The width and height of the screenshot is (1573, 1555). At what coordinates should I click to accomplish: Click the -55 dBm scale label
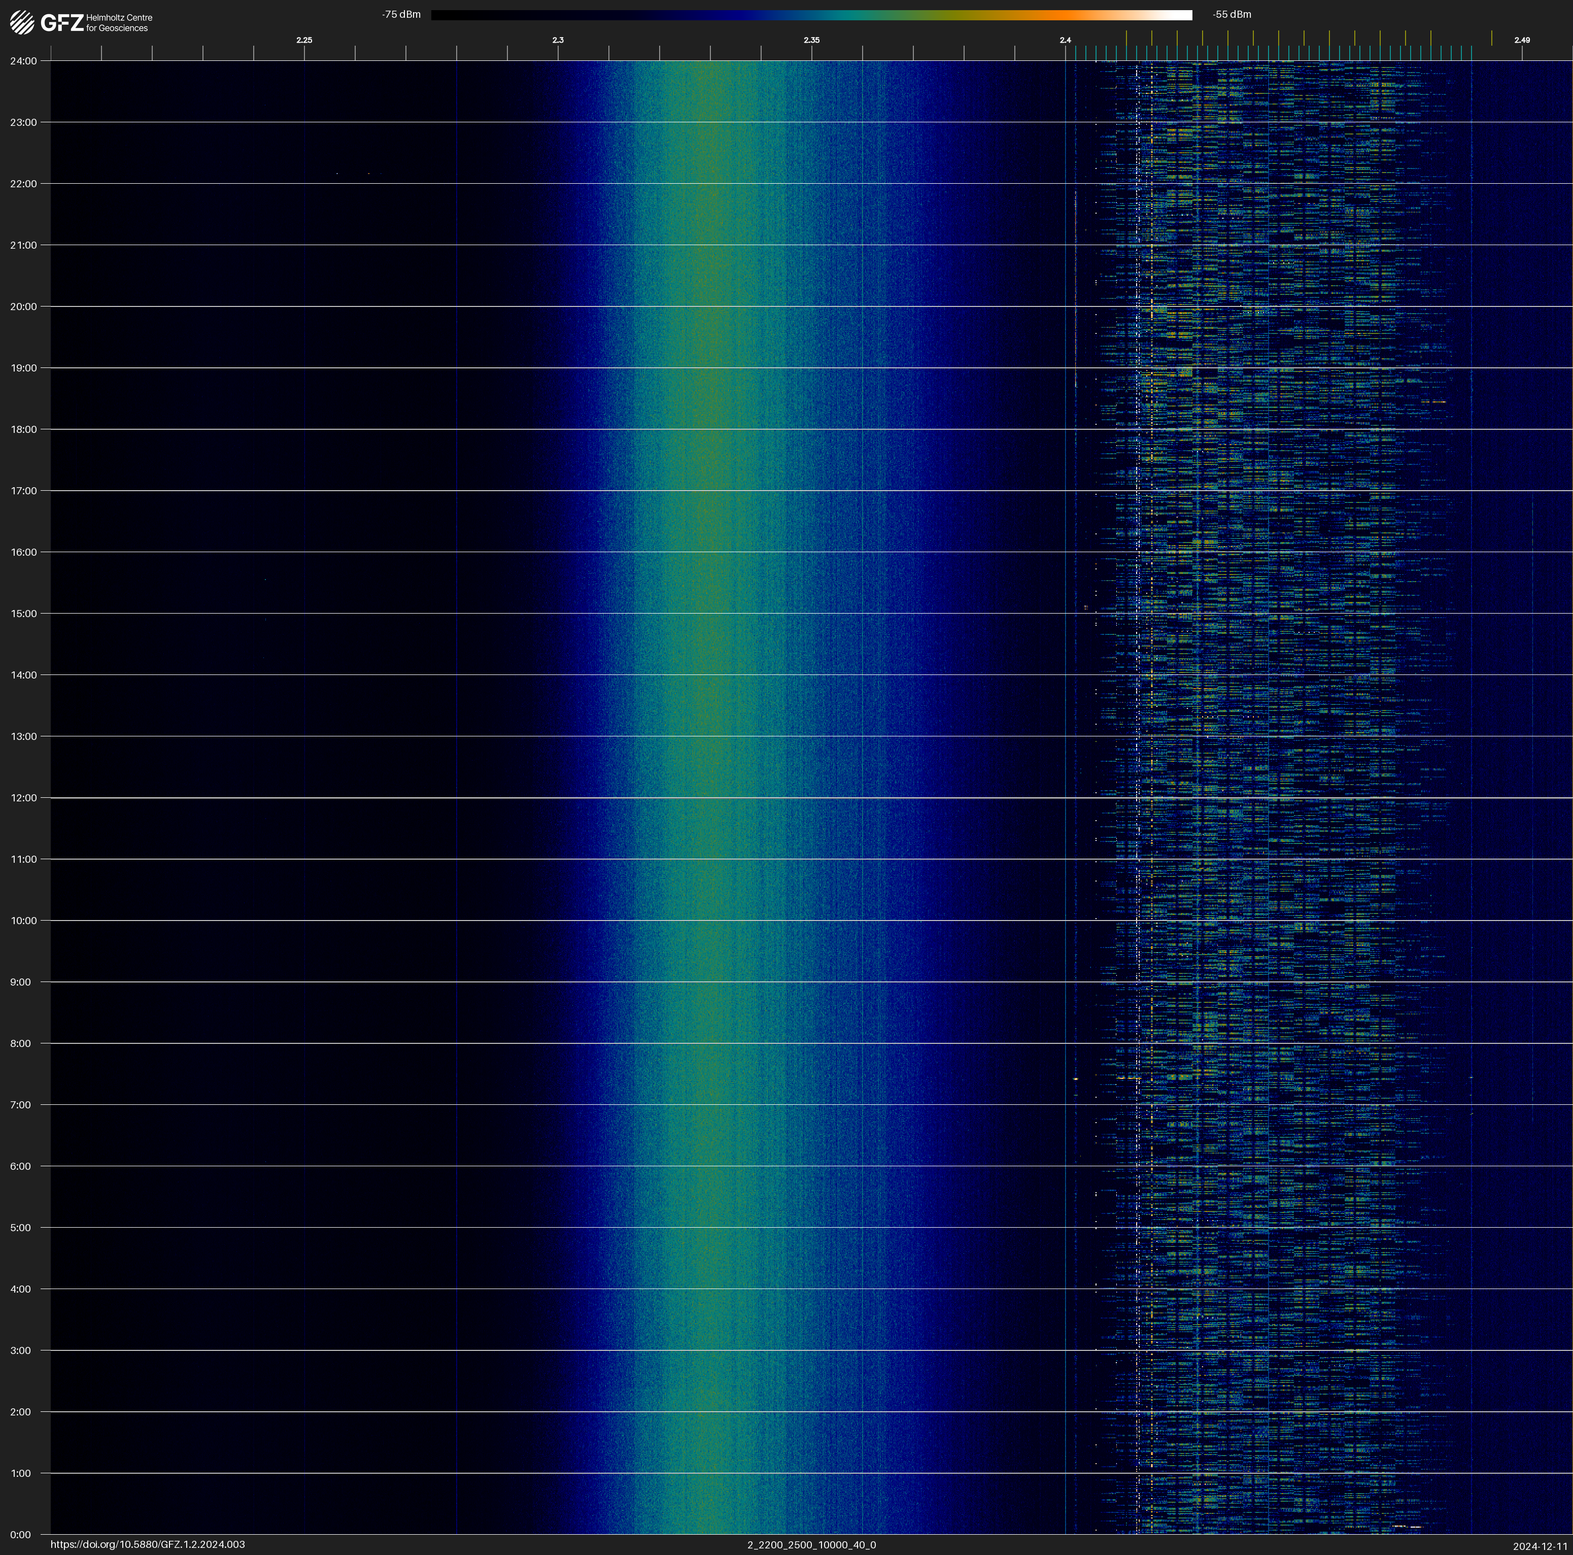[x=1231, y=15]
